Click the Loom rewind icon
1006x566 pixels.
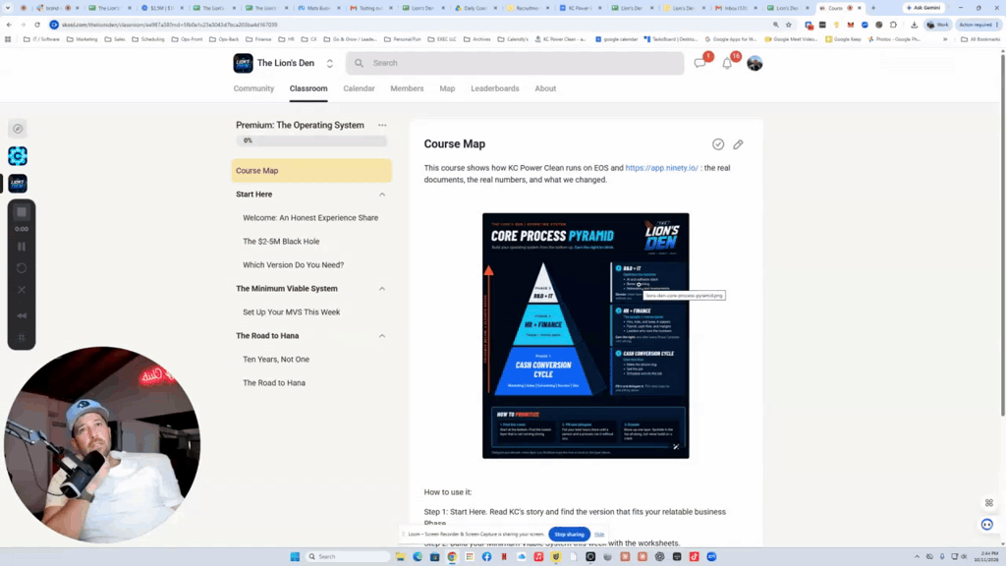22,315
